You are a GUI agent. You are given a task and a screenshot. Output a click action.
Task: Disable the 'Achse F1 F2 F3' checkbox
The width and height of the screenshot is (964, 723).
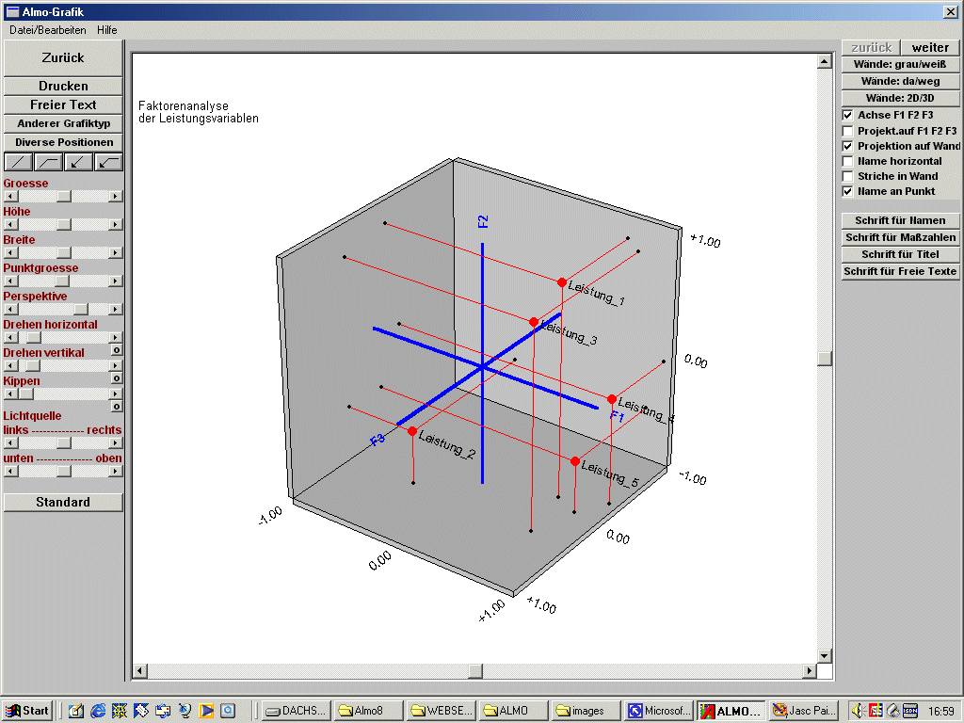pyautogui.click(x=847, y=115)
